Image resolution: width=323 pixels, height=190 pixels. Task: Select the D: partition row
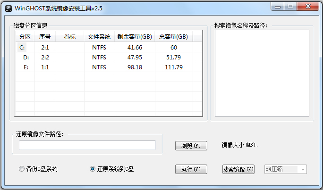109,57
